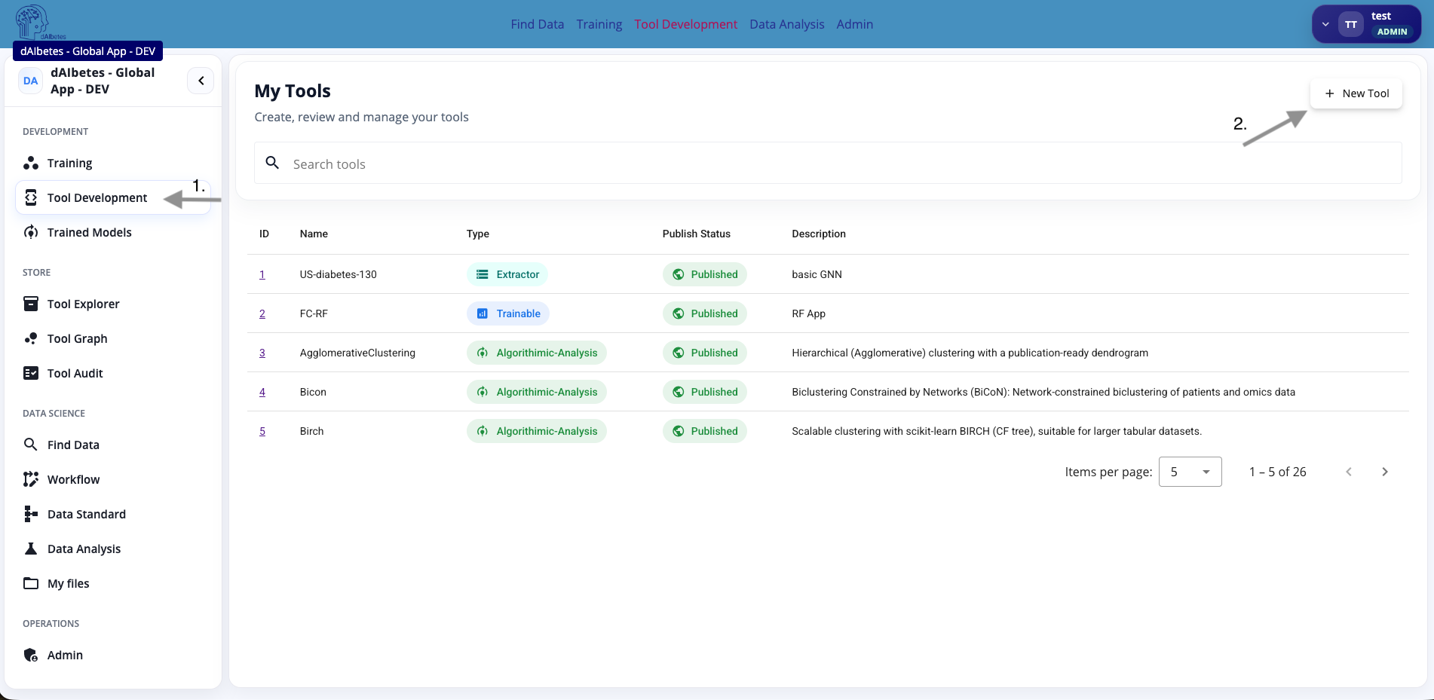Click the Published badge in Bicon row
The width and height of the screenshot is (1434, 700).
(x=705, y=392)
